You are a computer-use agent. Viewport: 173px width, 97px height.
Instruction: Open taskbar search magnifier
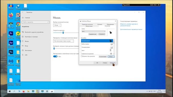pyautogui.click(x=14, y=91)
